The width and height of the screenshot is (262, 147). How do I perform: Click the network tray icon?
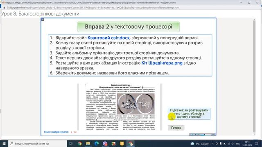pyautogui.click(x=229, y=143)
